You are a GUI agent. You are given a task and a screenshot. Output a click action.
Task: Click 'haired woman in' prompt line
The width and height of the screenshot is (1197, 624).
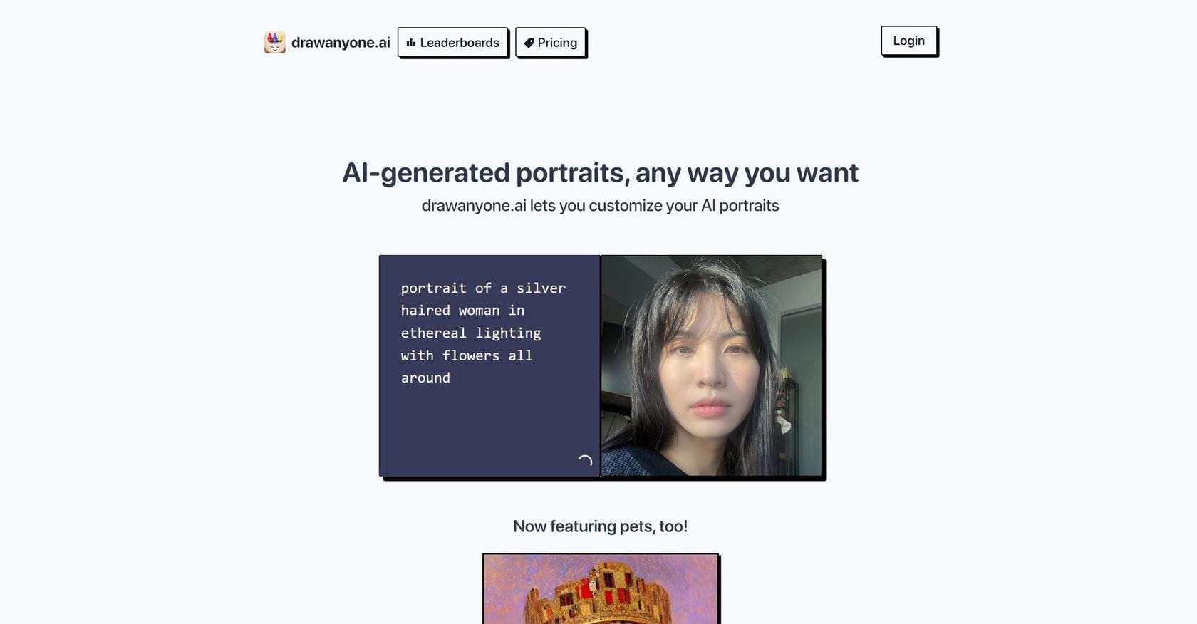point(462,311)
